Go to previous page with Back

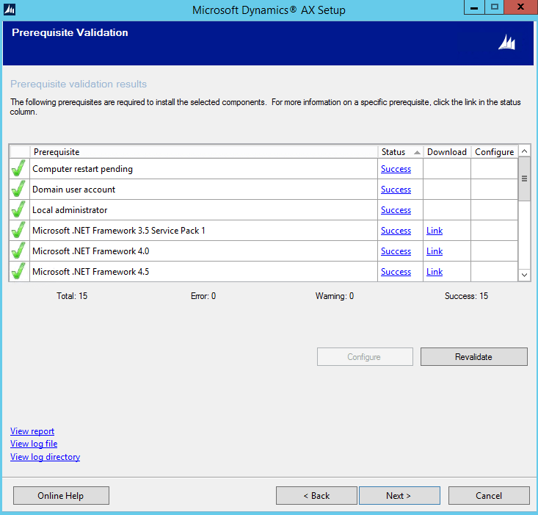click(x=316, y=495)
